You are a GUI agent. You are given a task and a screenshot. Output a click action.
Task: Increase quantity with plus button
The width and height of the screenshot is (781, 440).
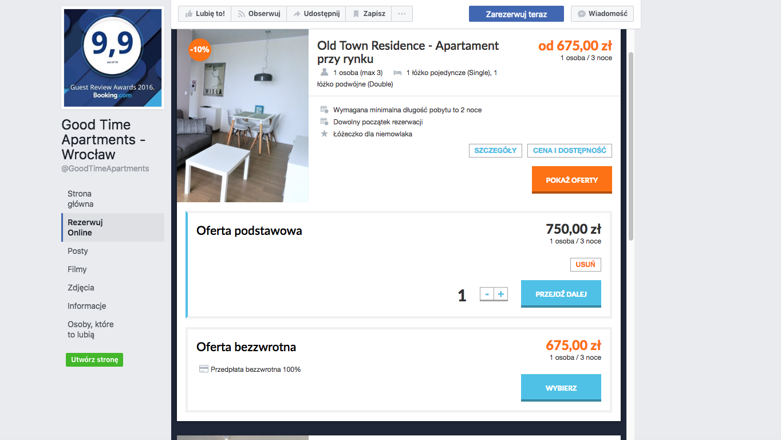(x=500, y=294)
